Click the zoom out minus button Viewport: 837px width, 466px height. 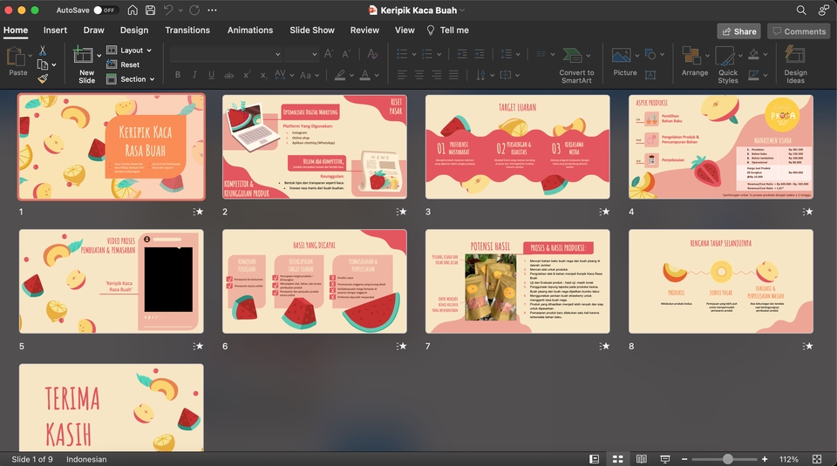pos(684,459)
